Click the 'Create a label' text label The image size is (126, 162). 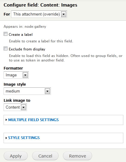pyautogui.click(x=21, y=35)
